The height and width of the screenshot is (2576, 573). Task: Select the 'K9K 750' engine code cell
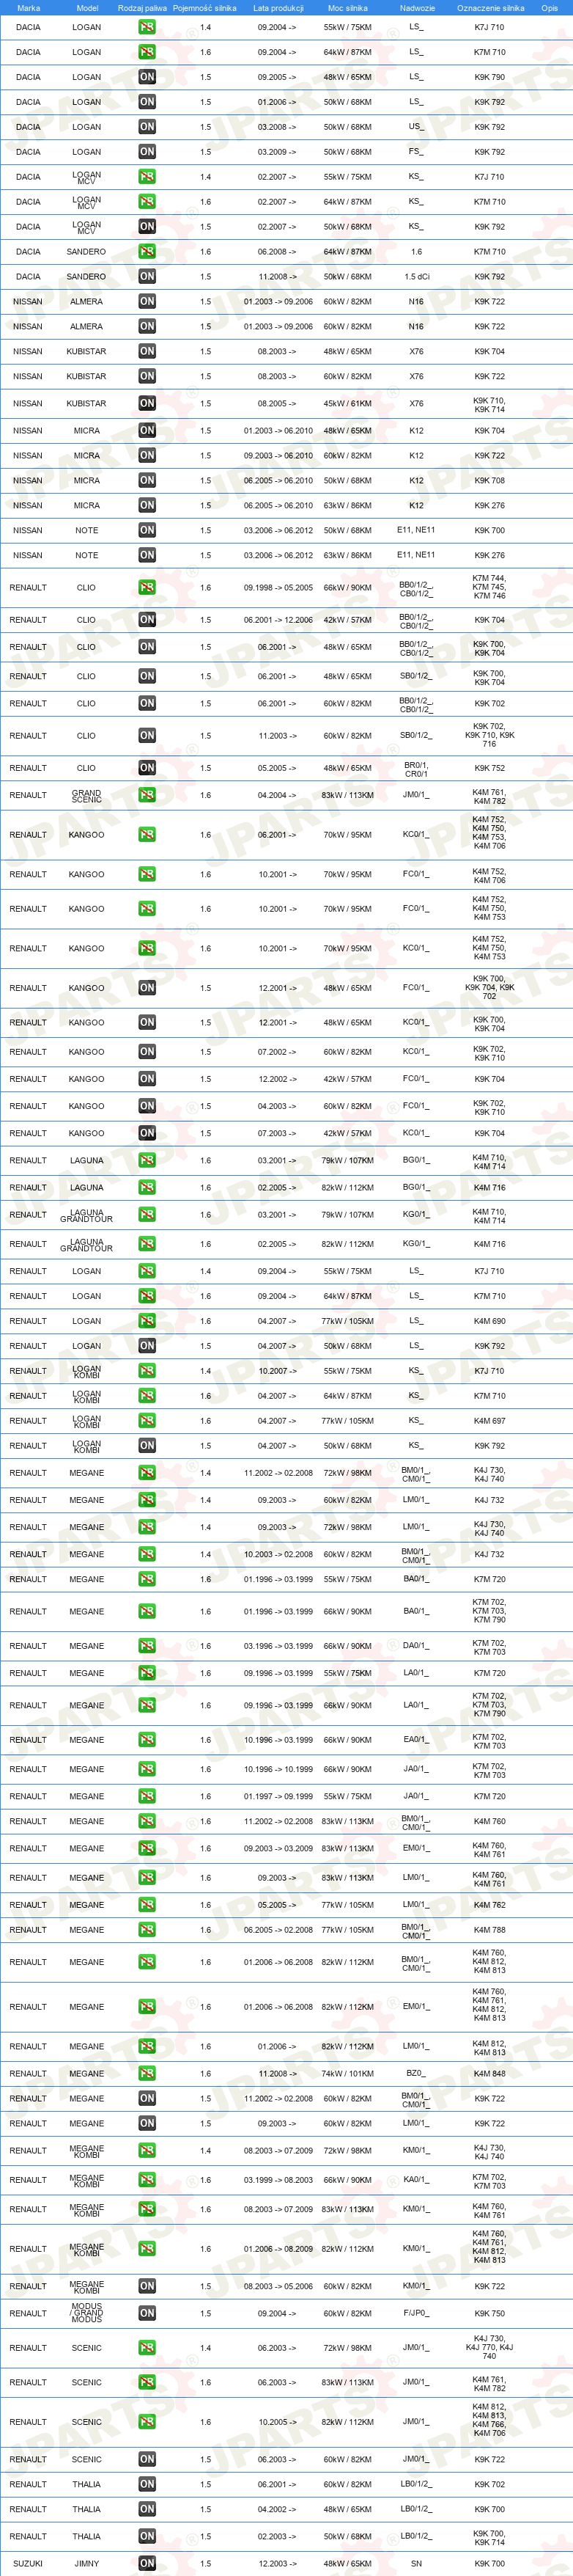pyautogui.click(x=489, y=2313)
